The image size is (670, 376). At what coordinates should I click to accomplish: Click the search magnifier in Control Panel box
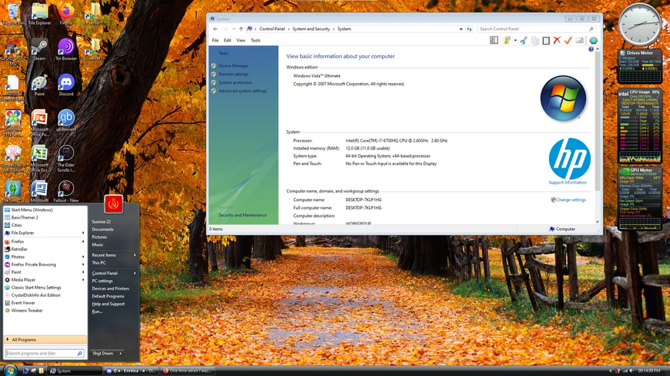[x=591, y=29]
